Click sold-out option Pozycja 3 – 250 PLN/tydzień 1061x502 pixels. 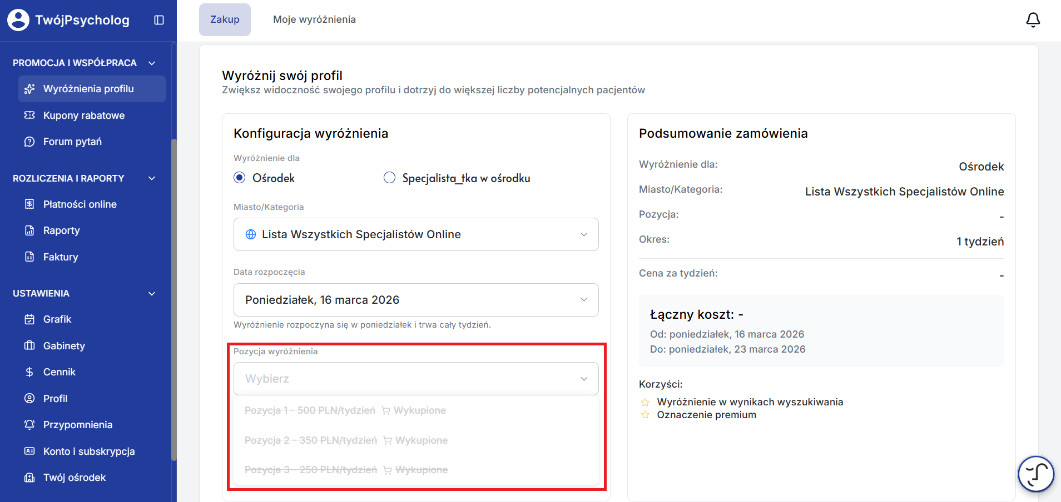(416, 470)
